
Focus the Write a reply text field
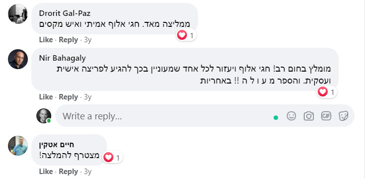tap(163, 116)
